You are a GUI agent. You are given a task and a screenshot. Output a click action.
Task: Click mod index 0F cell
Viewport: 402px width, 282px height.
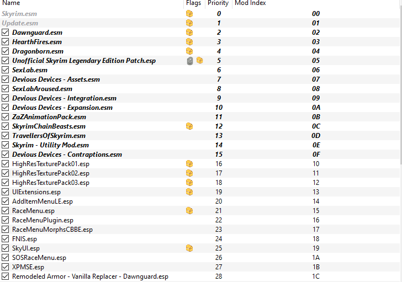pyautogui.click(x=316, y=155)
